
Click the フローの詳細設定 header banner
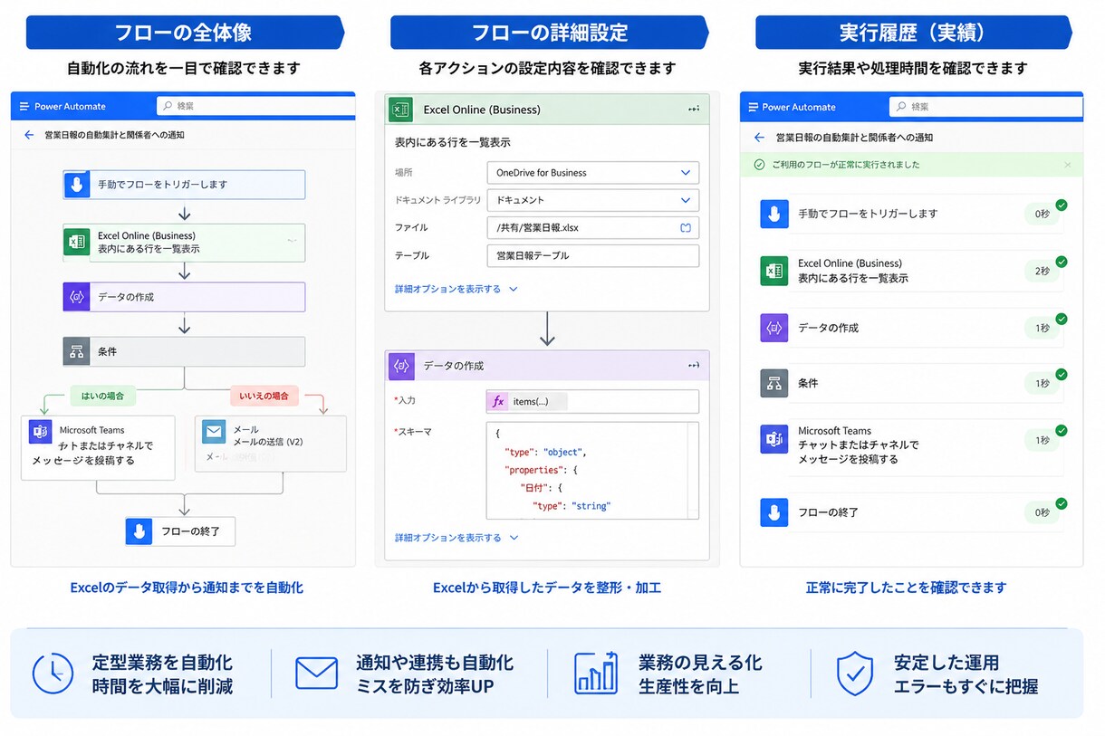(549, 33)
